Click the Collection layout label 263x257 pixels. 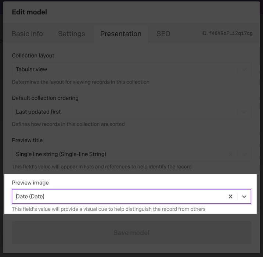33,56
